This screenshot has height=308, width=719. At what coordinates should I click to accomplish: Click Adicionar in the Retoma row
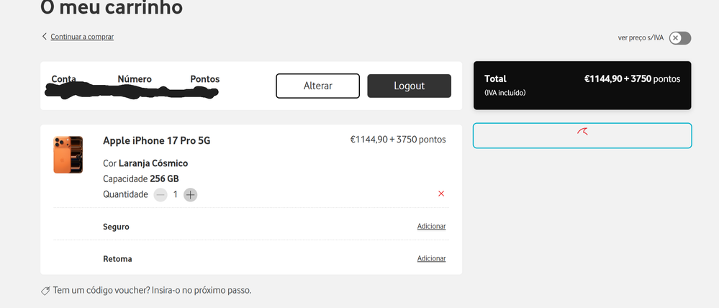[x=431, y=258]
